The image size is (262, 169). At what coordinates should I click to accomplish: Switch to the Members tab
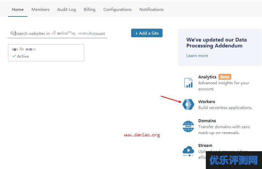coord(40,10)
